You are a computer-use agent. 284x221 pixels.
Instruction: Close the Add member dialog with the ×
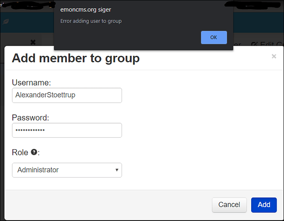click(x=274, y=56)
